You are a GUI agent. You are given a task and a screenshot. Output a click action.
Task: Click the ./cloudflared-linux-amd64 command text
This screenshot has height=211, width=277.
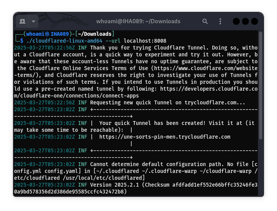(64, 41)
